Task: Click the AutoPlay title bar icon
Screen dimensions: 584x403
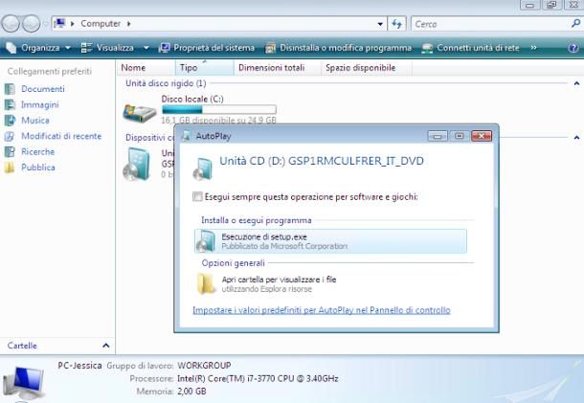Action: click(x=187, y=136)
